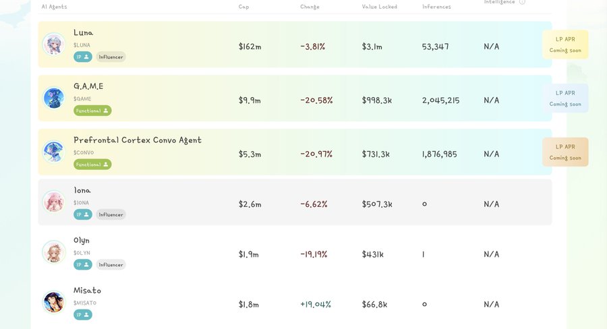Click the Influencer tag under Iona
The image size is (607, 329).
[111, 214]
